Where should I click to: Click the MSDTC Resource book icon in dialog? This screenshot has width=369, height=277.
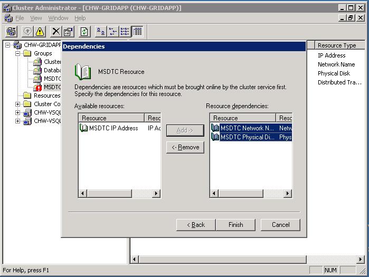(83, 71)
